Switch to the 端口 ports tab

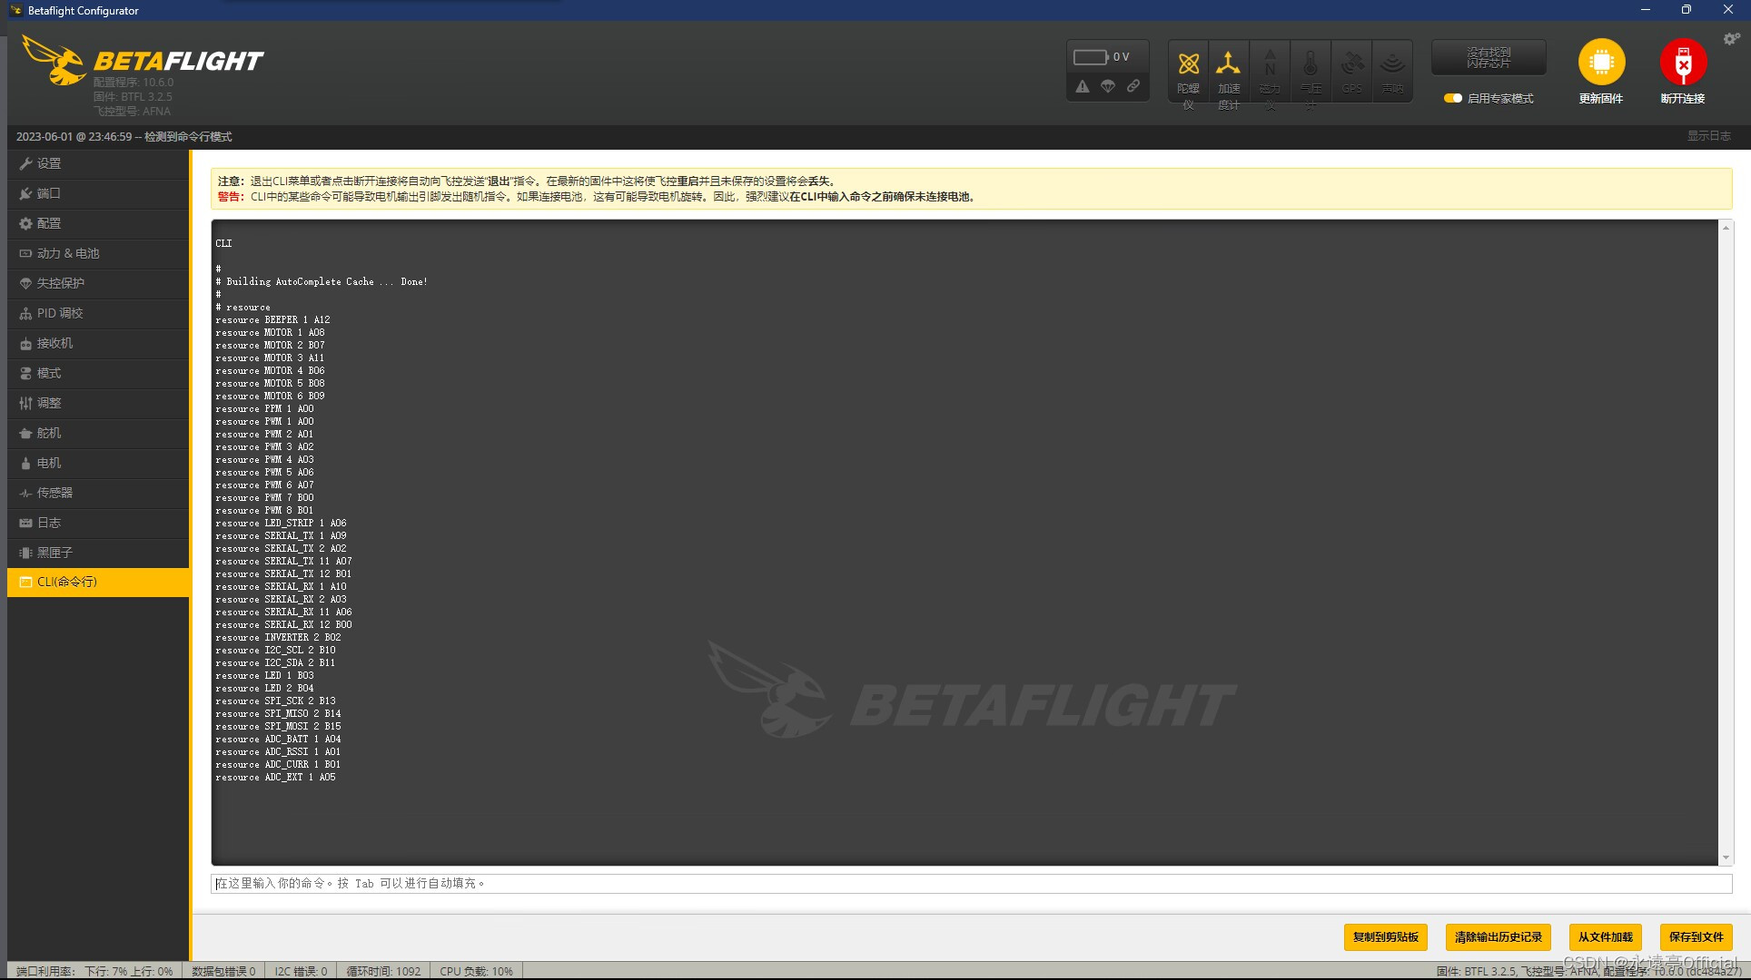click(x=48, y=193)
